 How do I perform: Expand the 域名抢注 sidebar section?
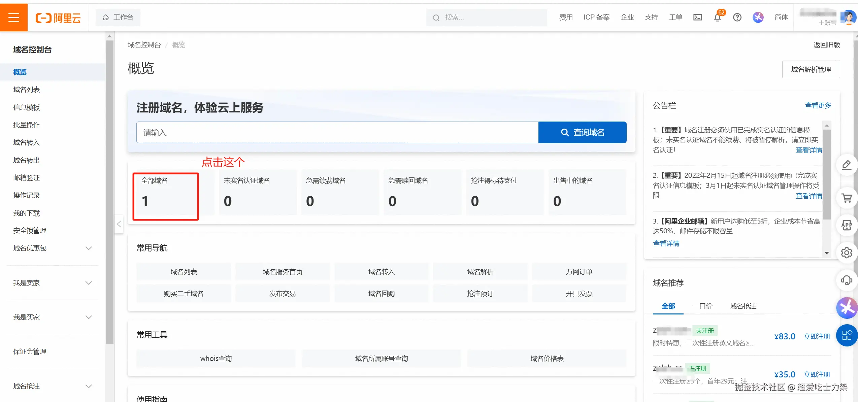tap(88, 386)
